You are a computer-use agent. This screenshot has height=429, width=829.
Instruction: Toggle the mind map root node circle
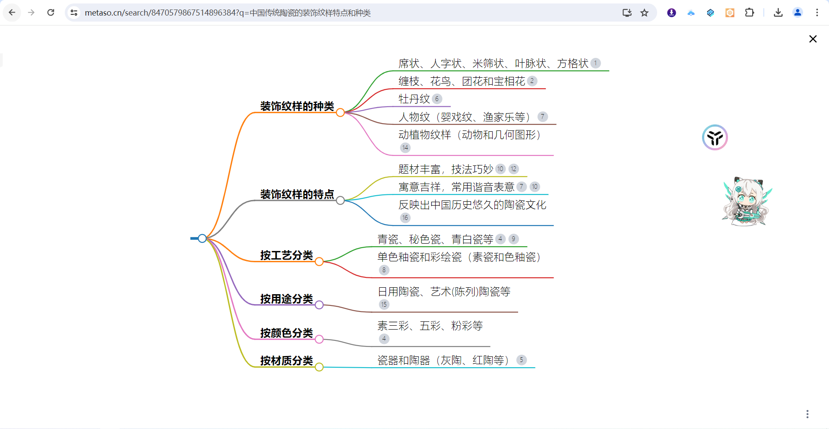[202, 238]
